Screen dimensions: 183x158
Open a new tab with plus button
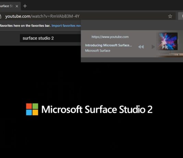click(x=25, y=6)
